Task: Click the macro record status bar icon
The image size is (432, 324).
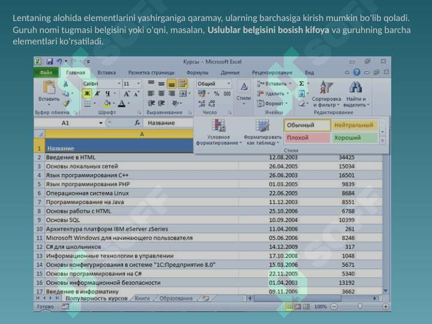Action: point(65,307)
